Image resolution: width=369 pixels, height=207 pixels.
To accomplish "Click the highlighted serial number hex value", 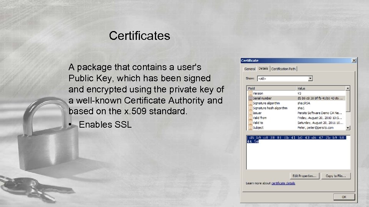I will [296, 140].
